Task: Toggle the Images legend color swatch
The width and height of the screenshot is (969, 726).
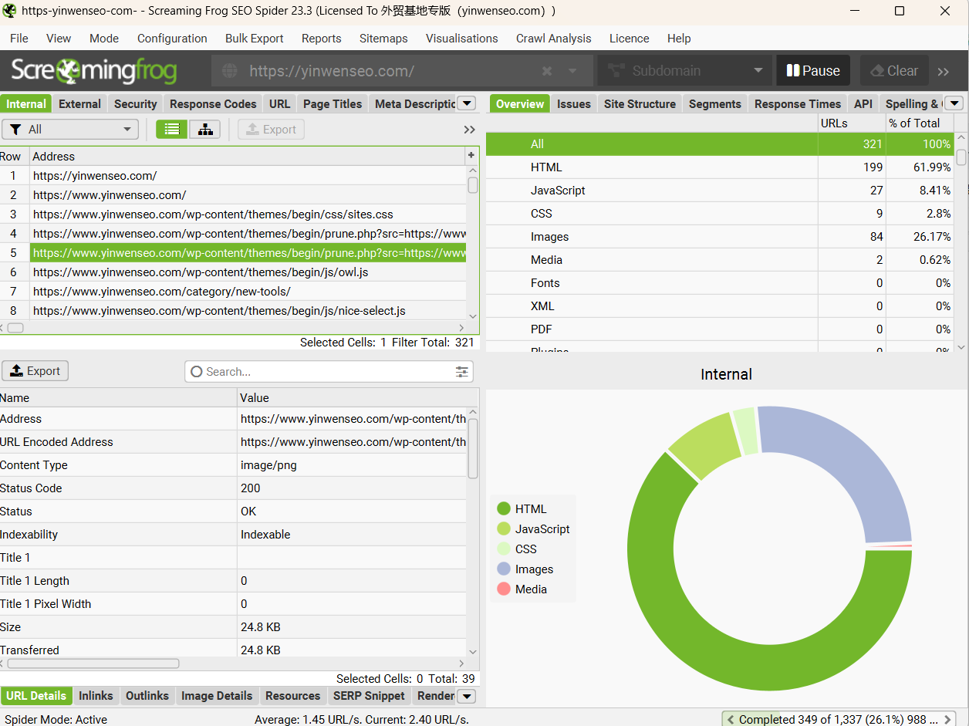Action: (x=504, y=569)
